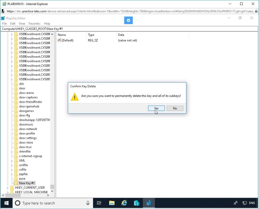This screenshot has height=209, width=259.
Task: Select the xbox-gamehub key
Action: pos(29,106)
